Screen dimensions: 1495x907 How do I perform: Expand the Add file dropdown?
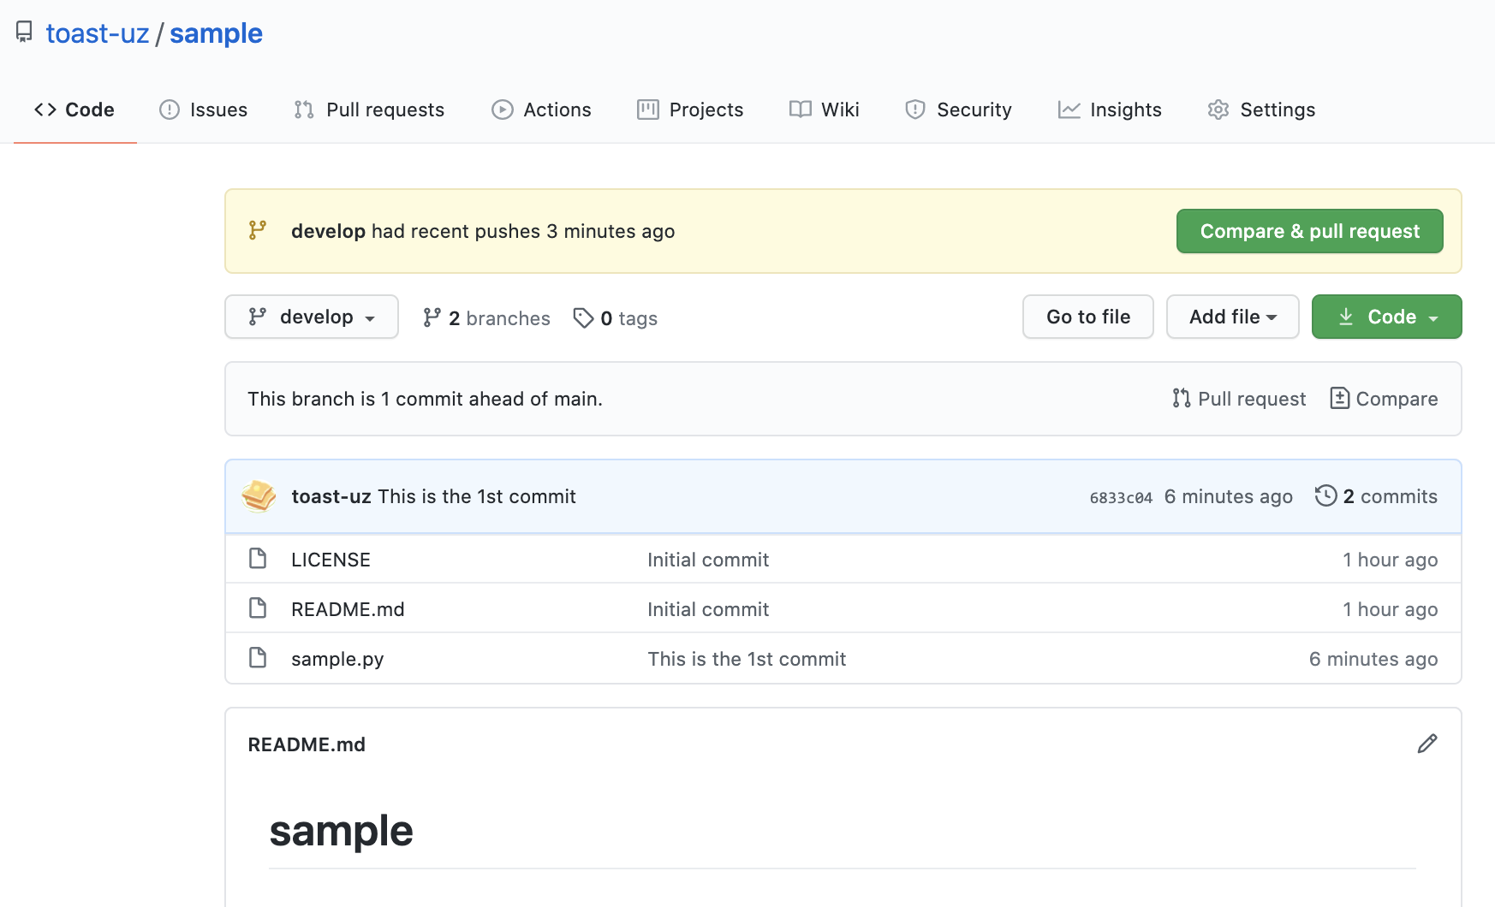1232,317
